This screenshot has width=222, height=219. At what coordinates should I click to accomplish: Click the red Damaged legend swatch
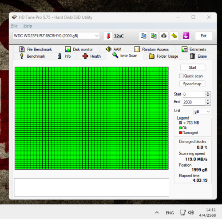click(180, 133)
